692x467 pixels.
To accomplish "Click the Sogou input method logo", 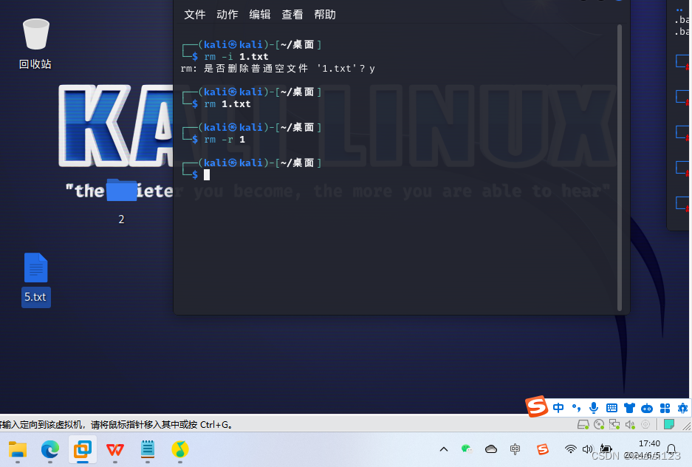I will (537, 406).
